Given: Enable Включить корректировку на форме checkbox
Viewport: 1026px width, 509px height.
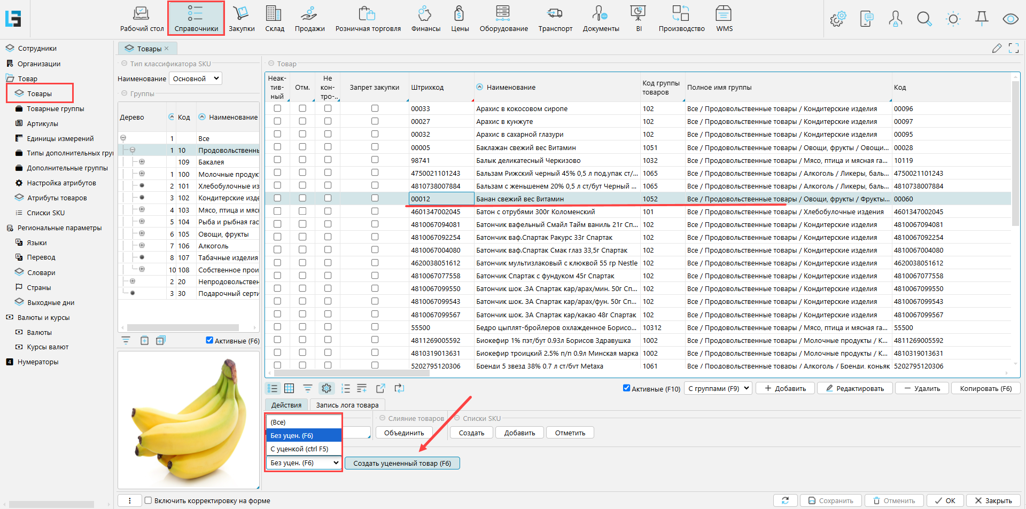Looking at the screenshot, I should point(149,500).
